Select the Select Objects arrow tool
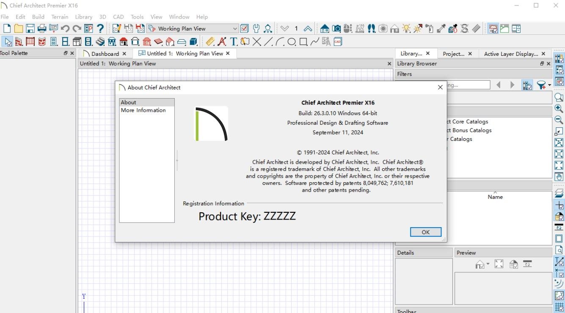 point(8,41)
